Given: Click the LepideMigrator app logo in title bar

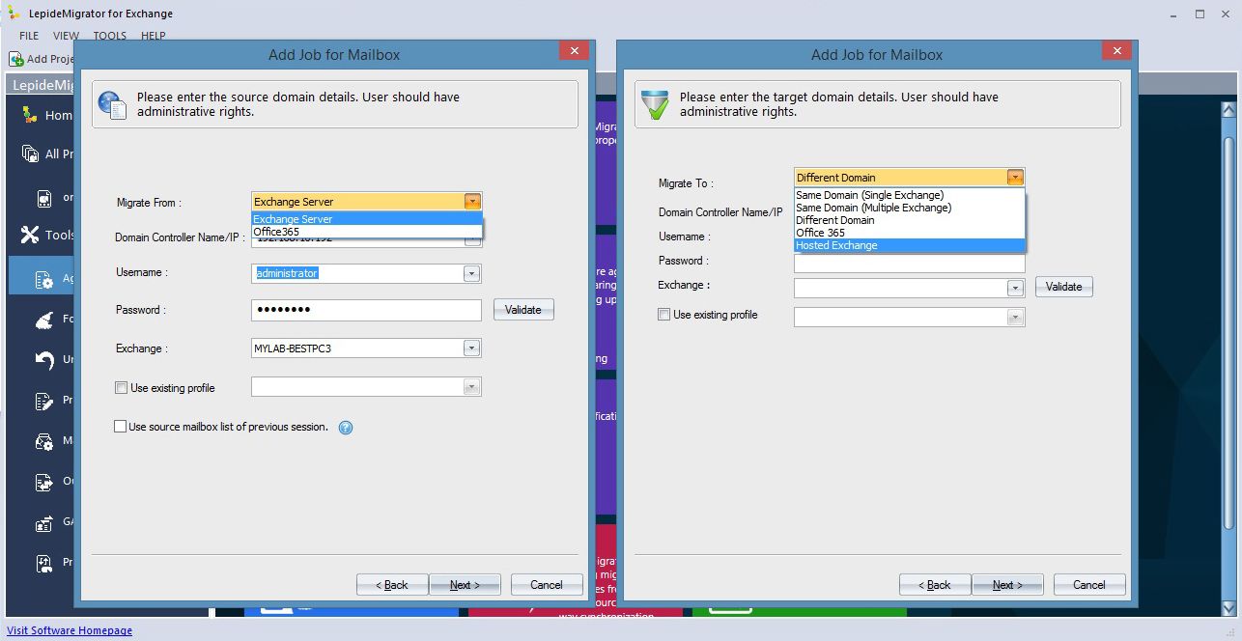Looking at the screenshot, I should tap(13, 14).
